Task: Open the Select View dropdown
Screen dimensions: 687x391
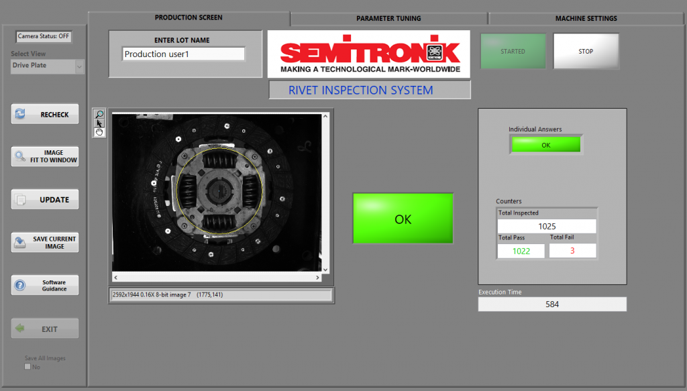Action: (79, 66)
